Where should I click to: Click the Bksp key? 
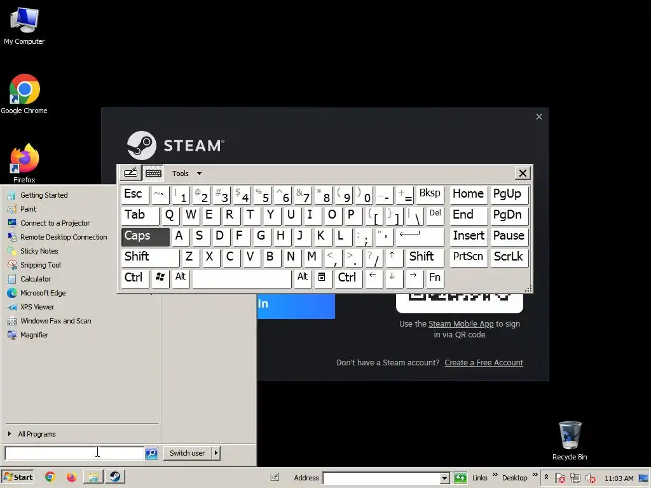click(430, 194)
